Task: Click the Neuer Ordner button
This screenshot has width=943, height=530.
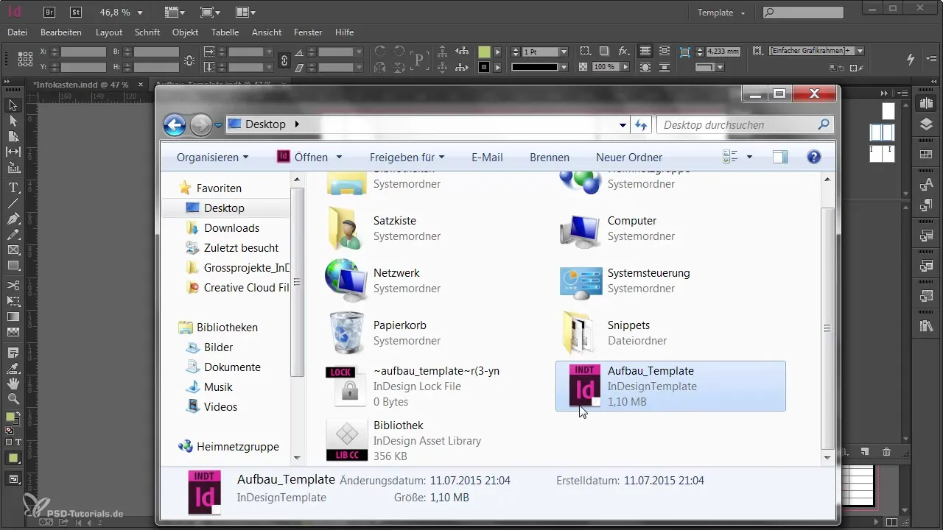Action: 629,158
